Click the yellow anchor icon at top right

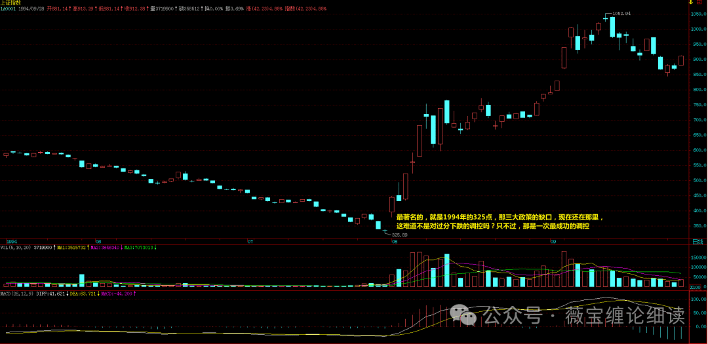690,2
